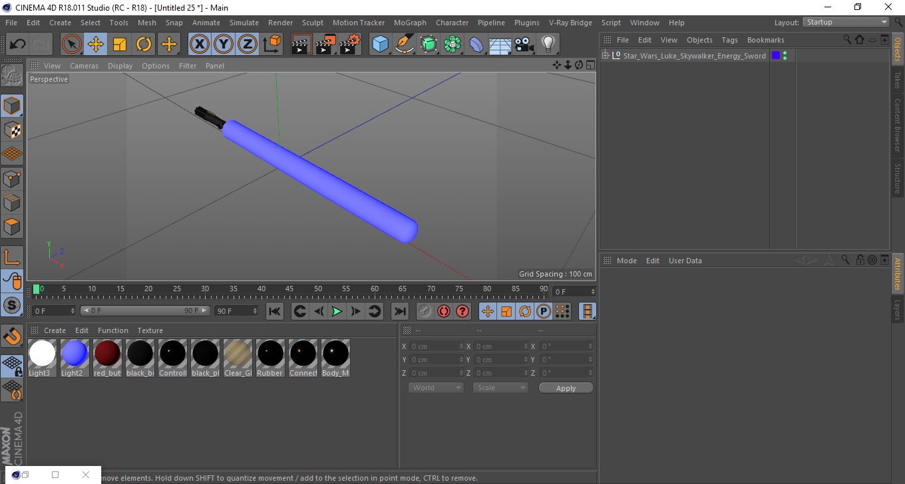This screenshot has width=905, height=484.
Task: Toggle object visibility dots in Objects
Action: pos(785,55)
